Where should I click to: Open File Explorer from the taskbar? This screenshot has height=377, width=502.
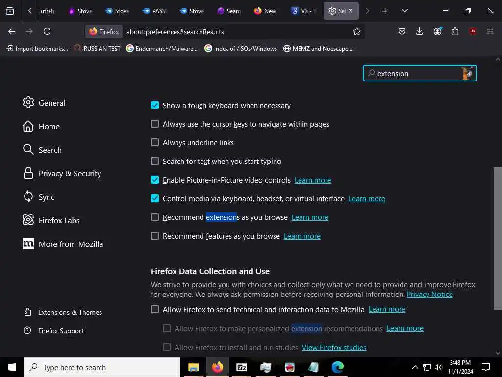coord(193,367)
